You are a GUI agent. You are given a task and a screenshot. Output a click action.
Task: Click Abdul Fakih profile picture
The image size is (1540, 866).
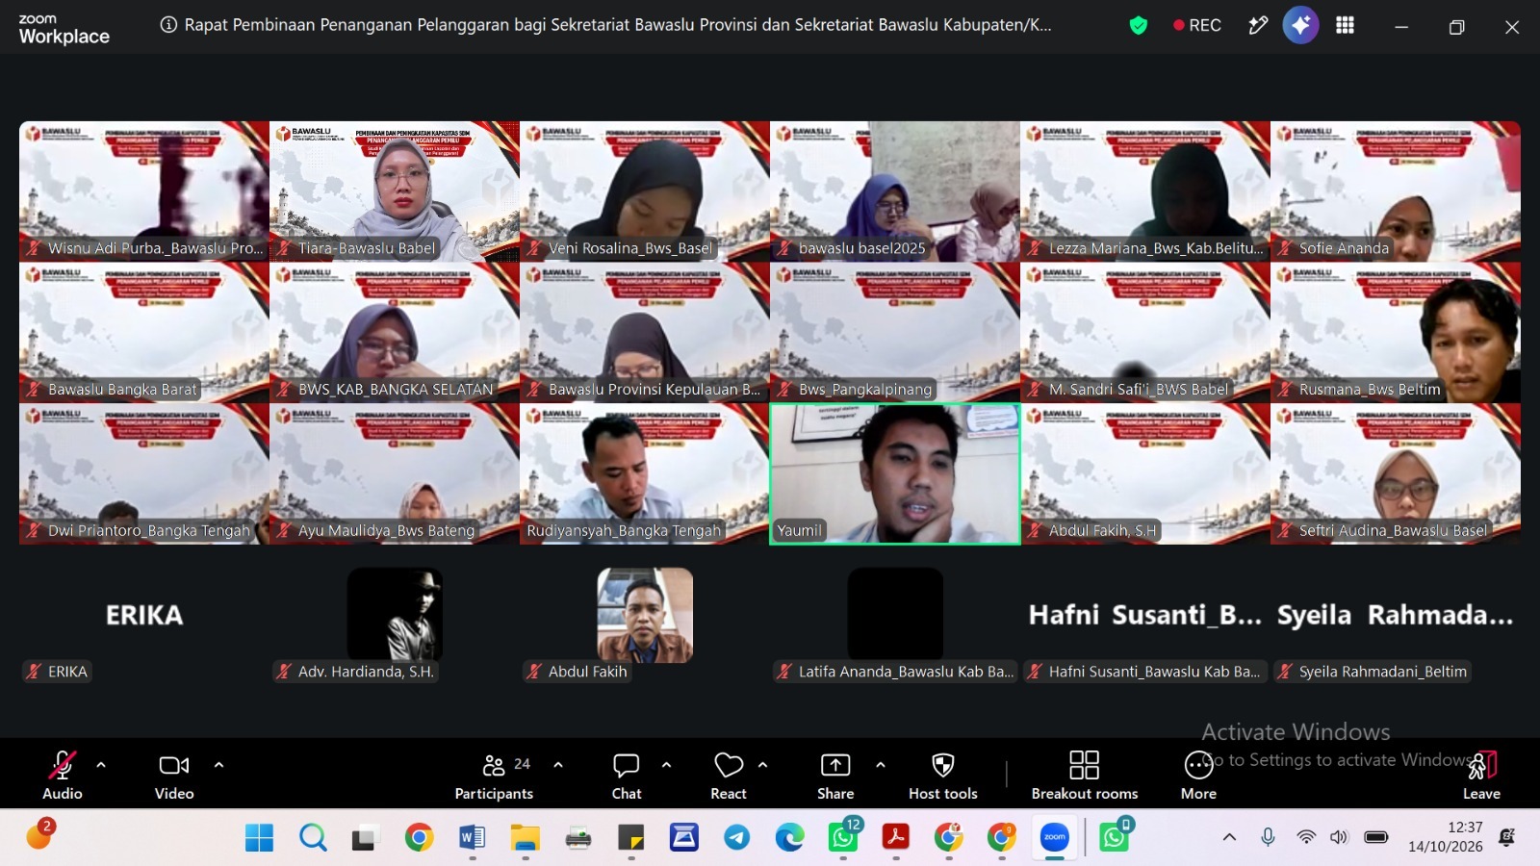tap(645, 615)
